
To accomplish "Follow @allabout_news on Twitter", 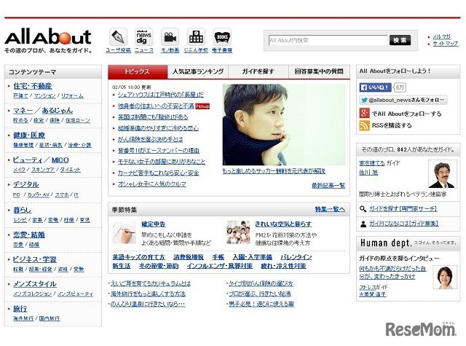I will click(403, 101).
